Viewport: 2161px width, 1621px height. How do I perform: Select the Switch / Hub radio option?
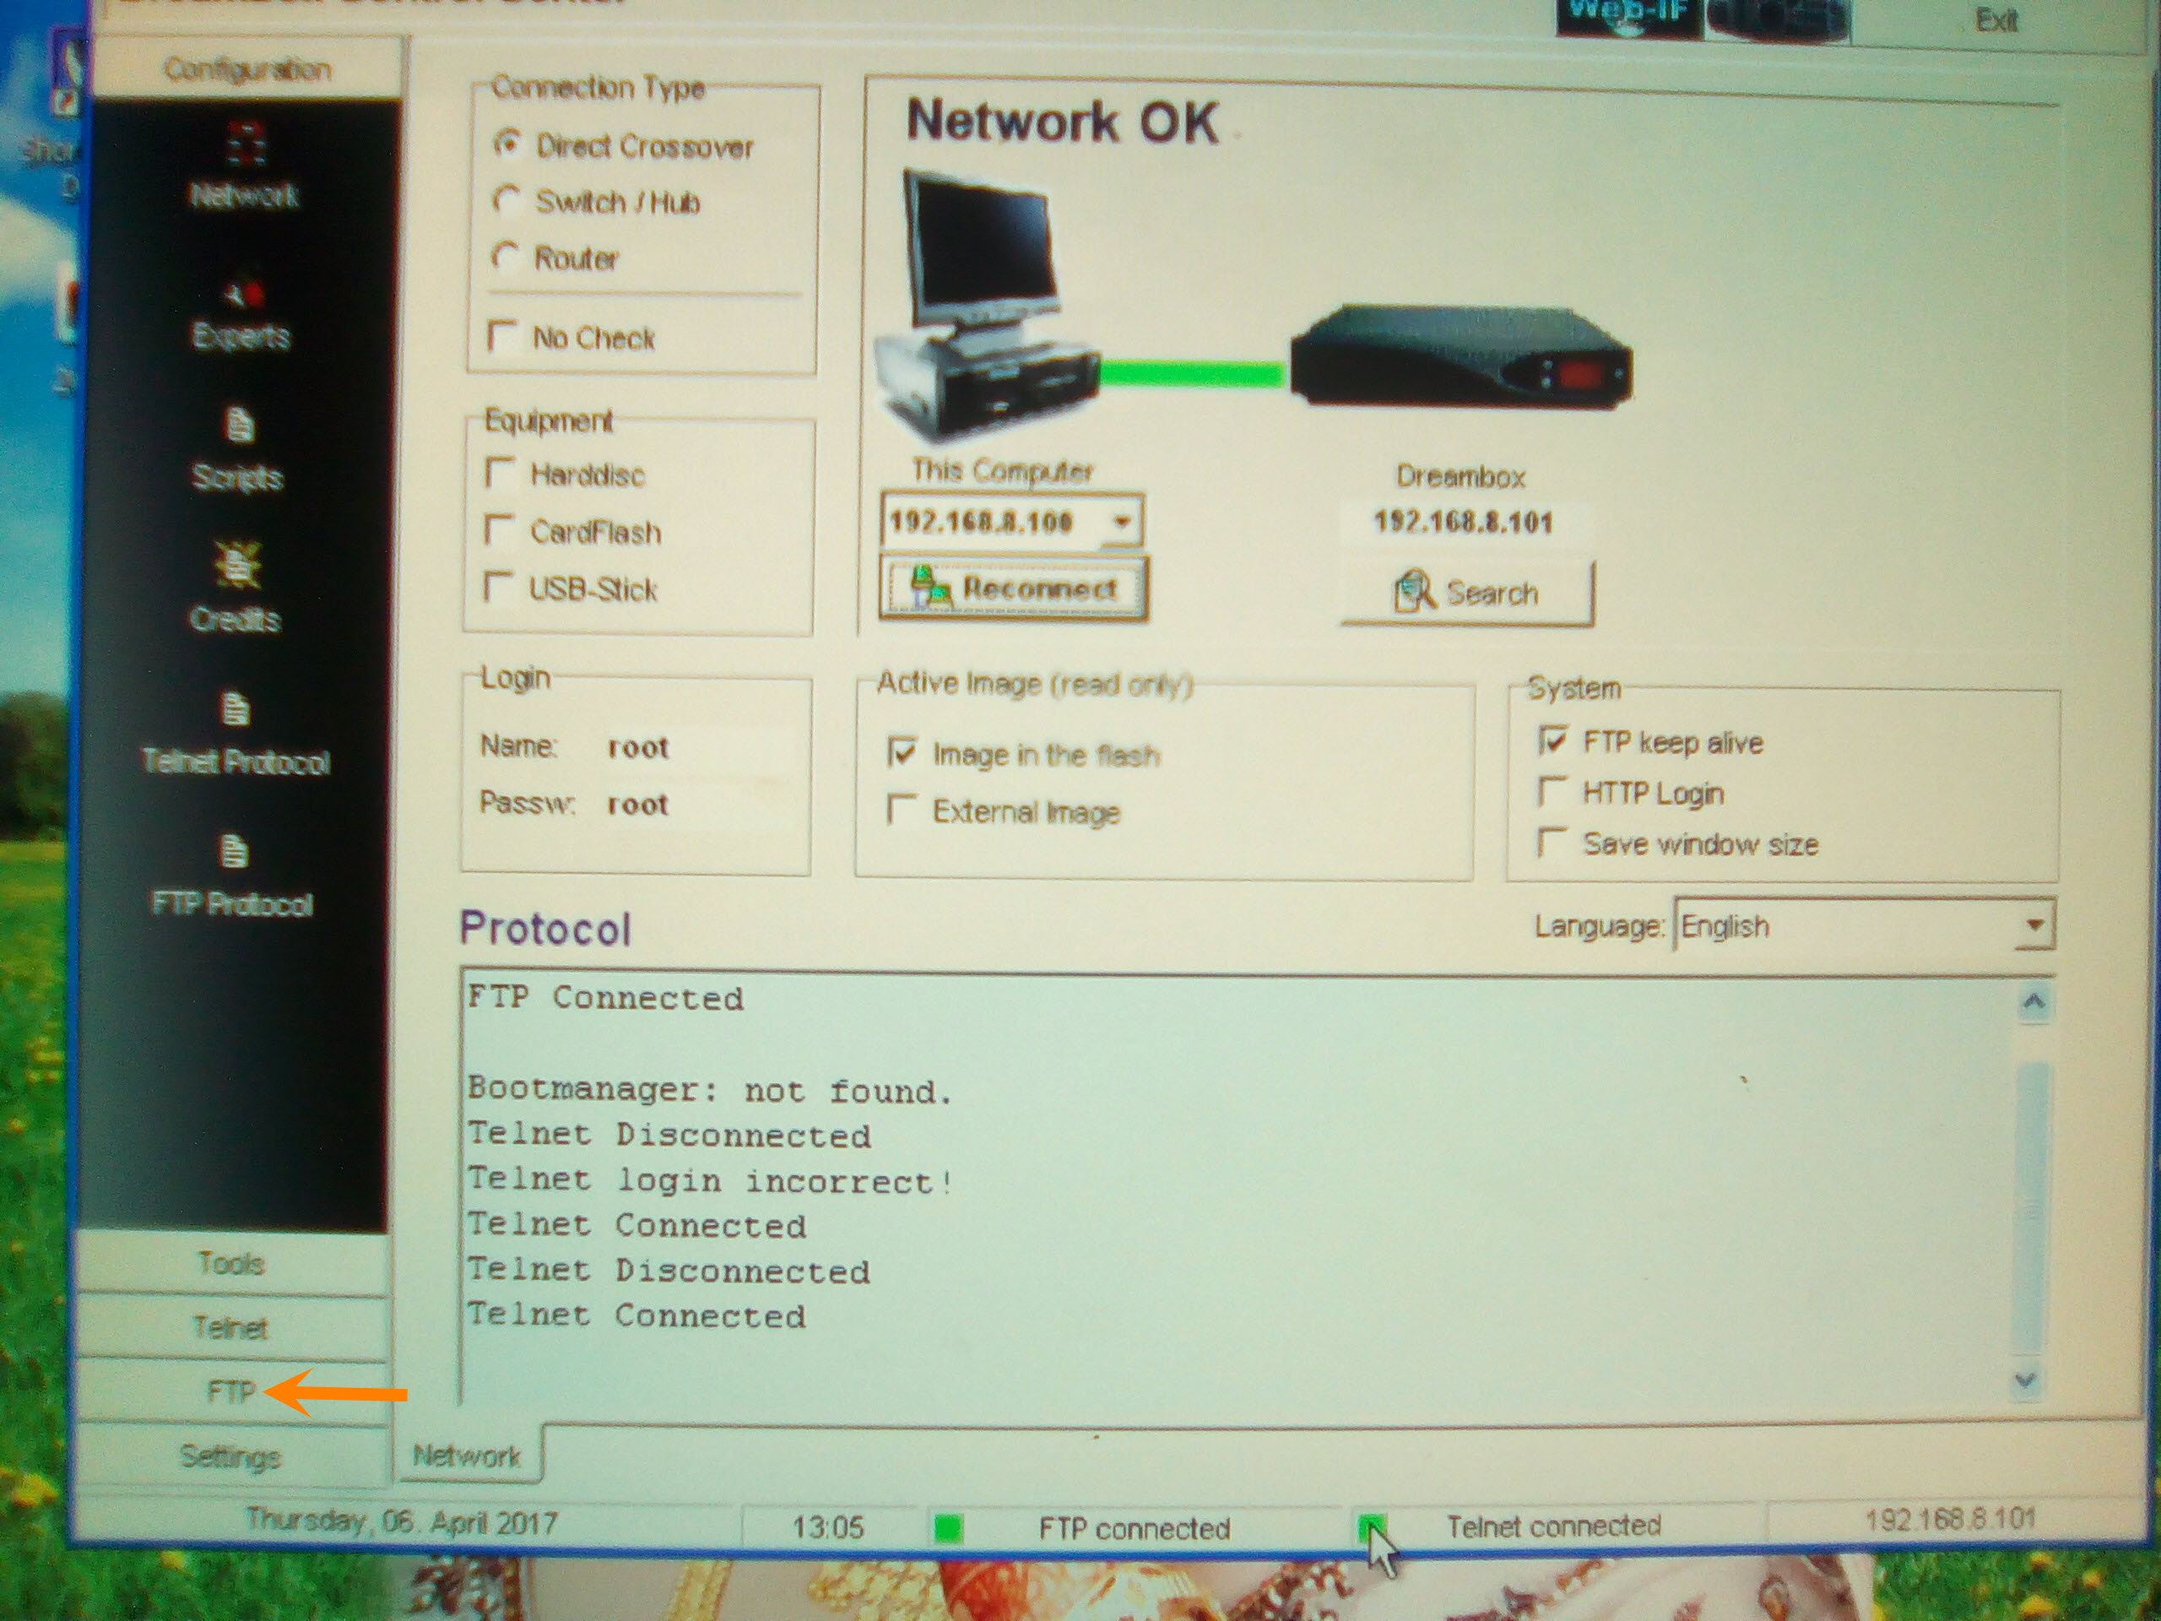tap(507, 201)
